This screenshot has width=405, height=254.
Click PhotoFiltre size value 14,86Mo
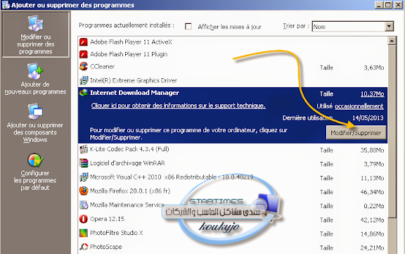click(x=372, y=234)
